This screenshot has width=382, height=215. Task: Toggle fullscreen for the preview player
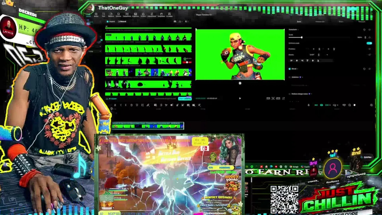[x=283, y=98]
